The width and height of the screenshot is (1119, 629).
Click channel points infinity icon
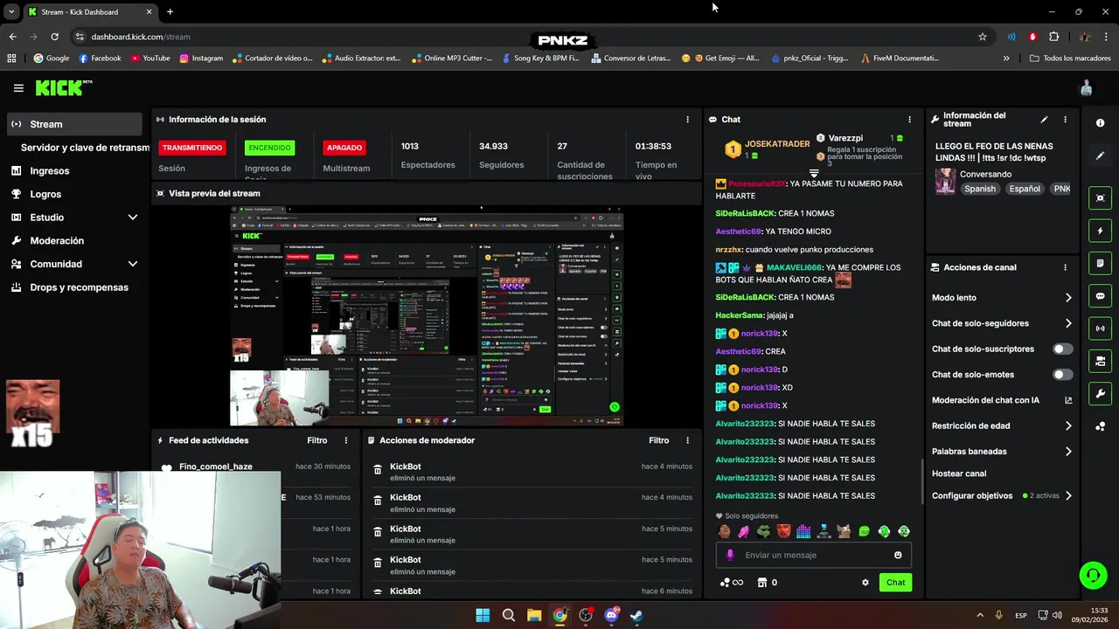731,583
